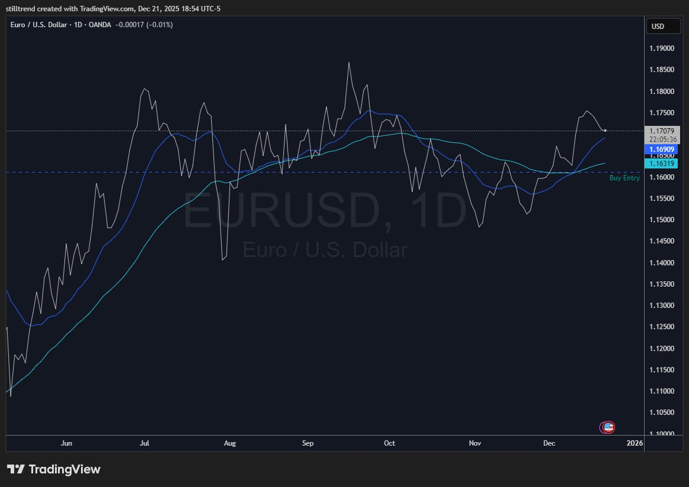Screen dimensions: 689x487
Task: Click the 1.13000 price scale label
Action: 662,306
